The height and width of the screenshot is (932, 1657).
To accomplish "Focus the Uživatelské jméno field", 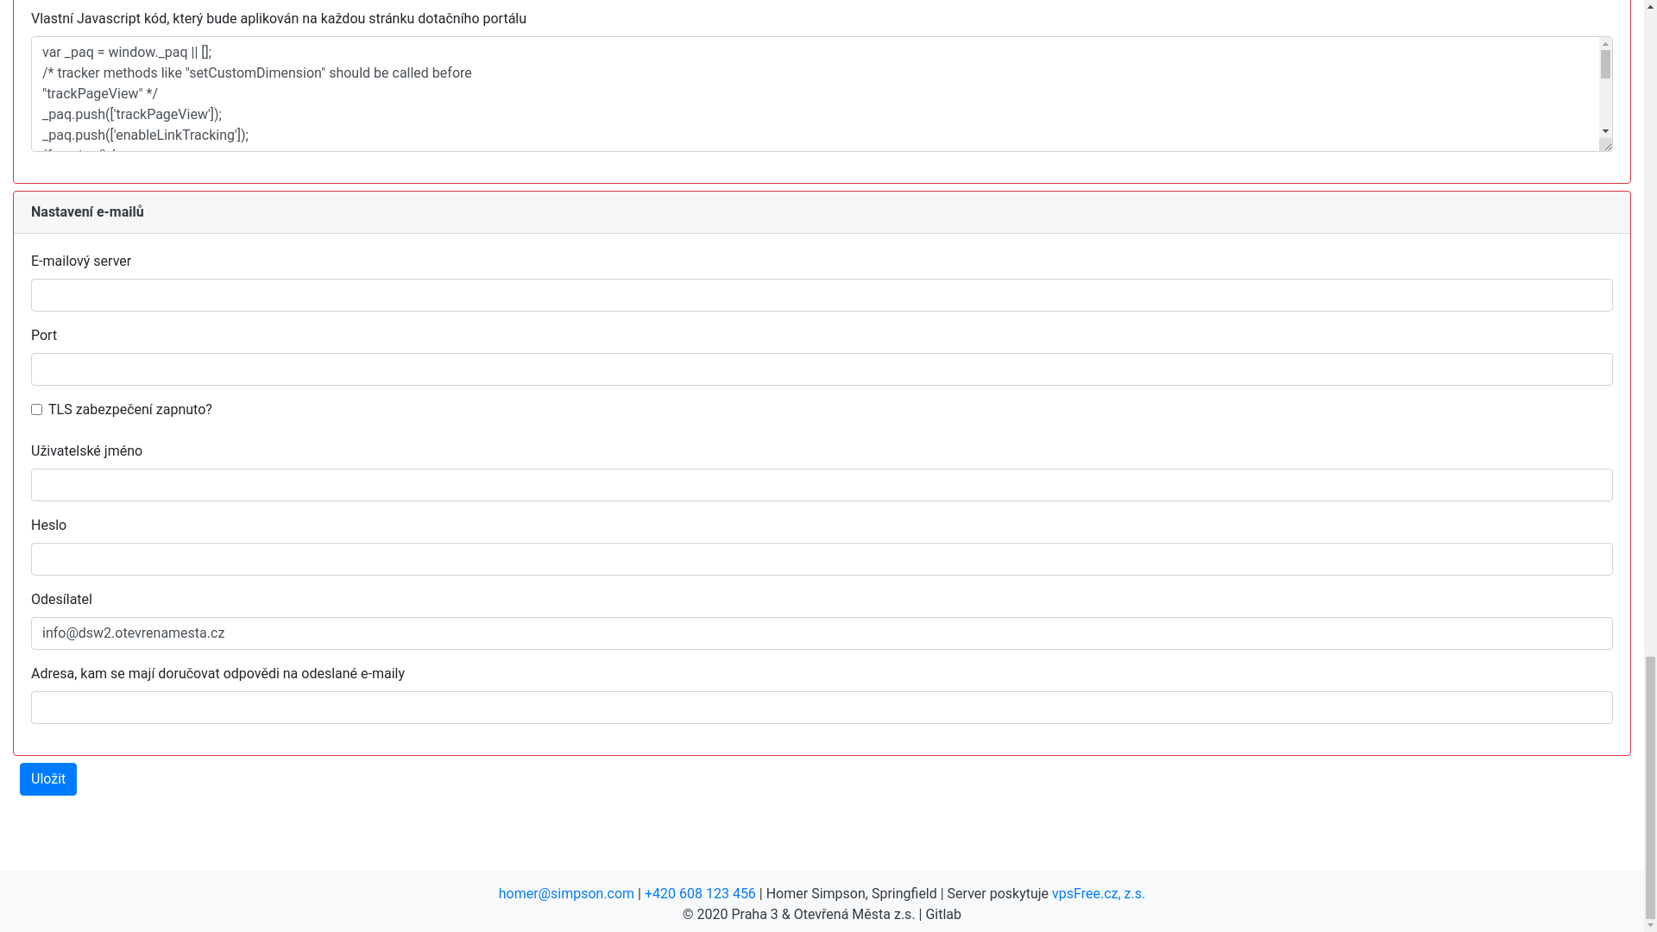I will click(821, 485).
